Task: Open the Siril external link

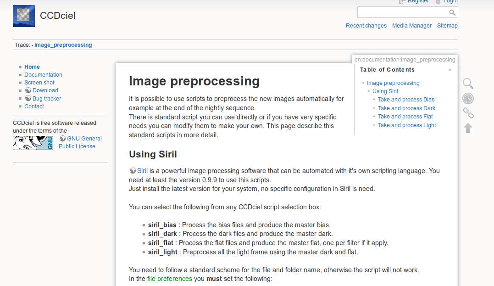Action: pos(142,171)
